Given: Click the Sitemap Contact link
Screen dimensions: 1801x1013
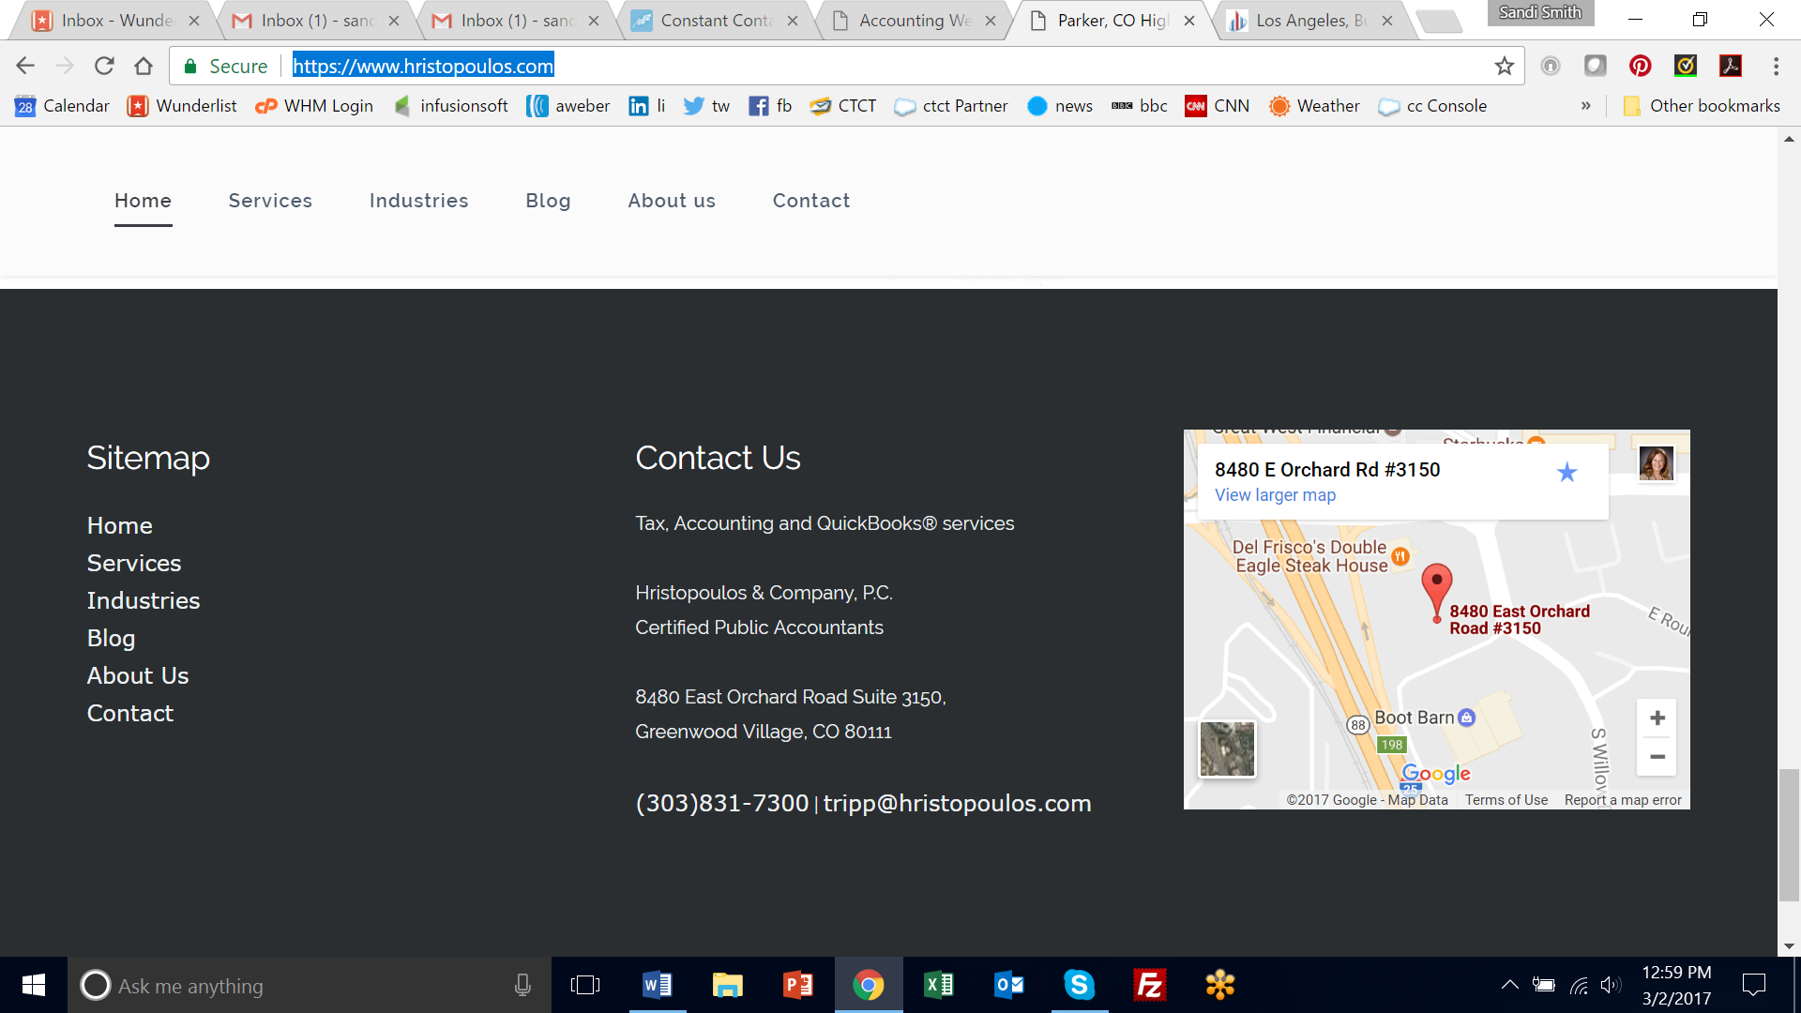Looking at the screenshot, I should pyautogui.click(x=130, y=713).
